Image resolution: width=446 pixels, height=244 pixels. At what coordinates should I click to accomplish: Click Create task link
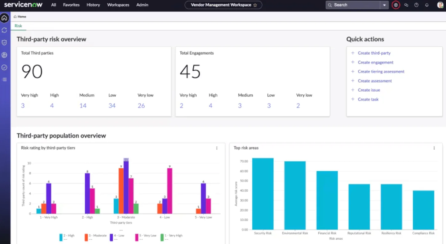(x=368, y=99)
